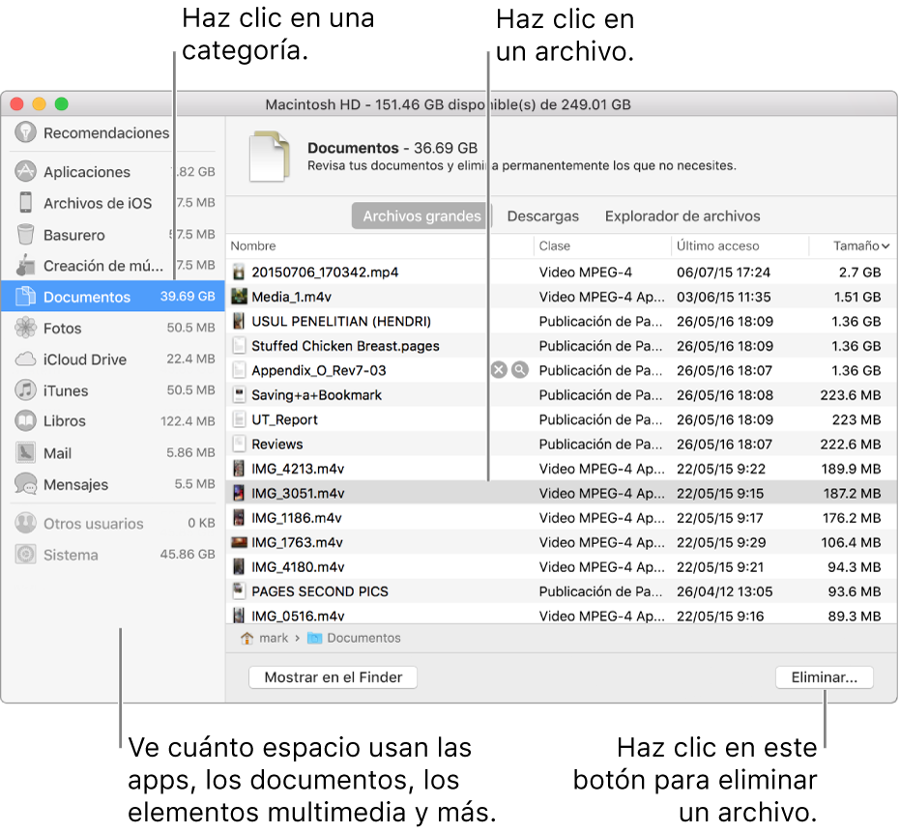
Task: Delete Appendix_O_Rev7-03 using the X icon
Action: click(500, 370)
